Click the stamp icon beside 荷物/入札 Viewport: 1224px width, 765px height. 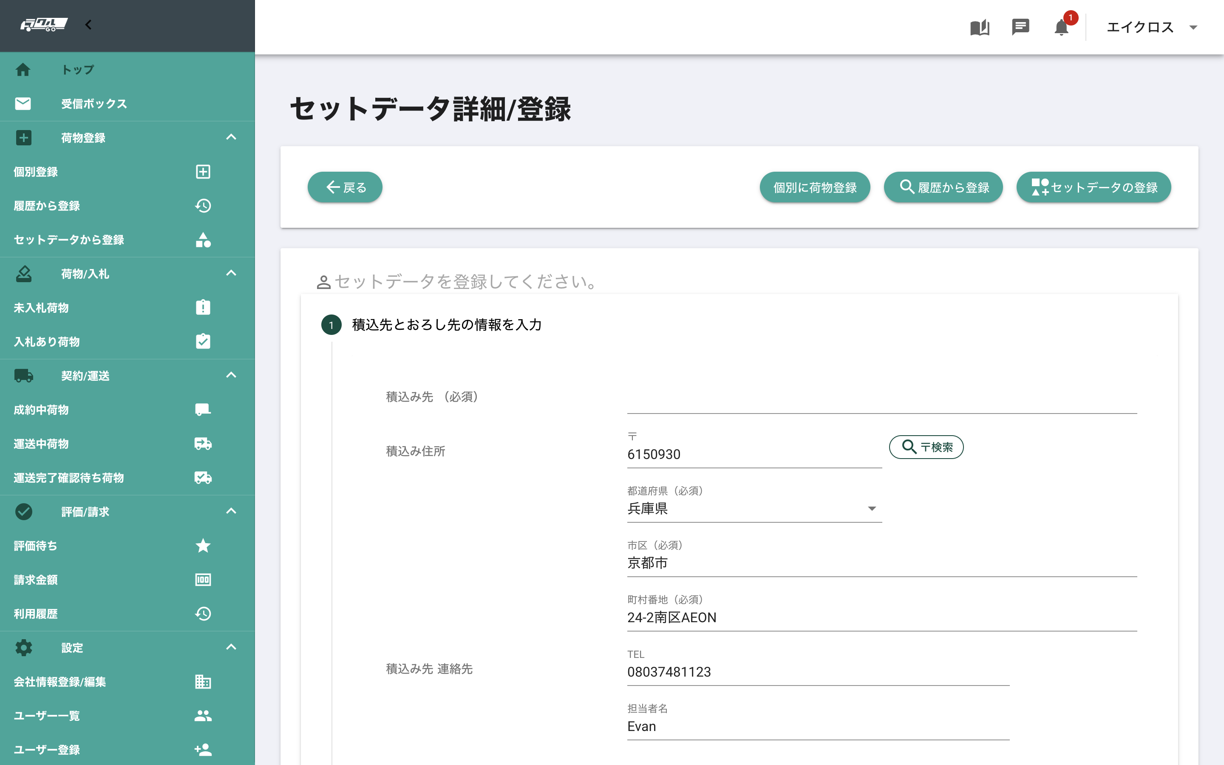(23, 274)
